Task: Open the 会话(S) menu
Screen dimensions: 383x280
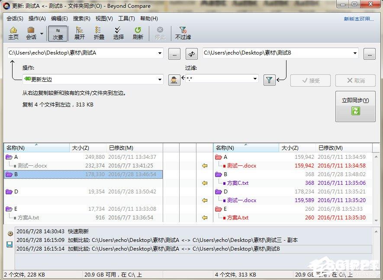Action: (15, 19)
